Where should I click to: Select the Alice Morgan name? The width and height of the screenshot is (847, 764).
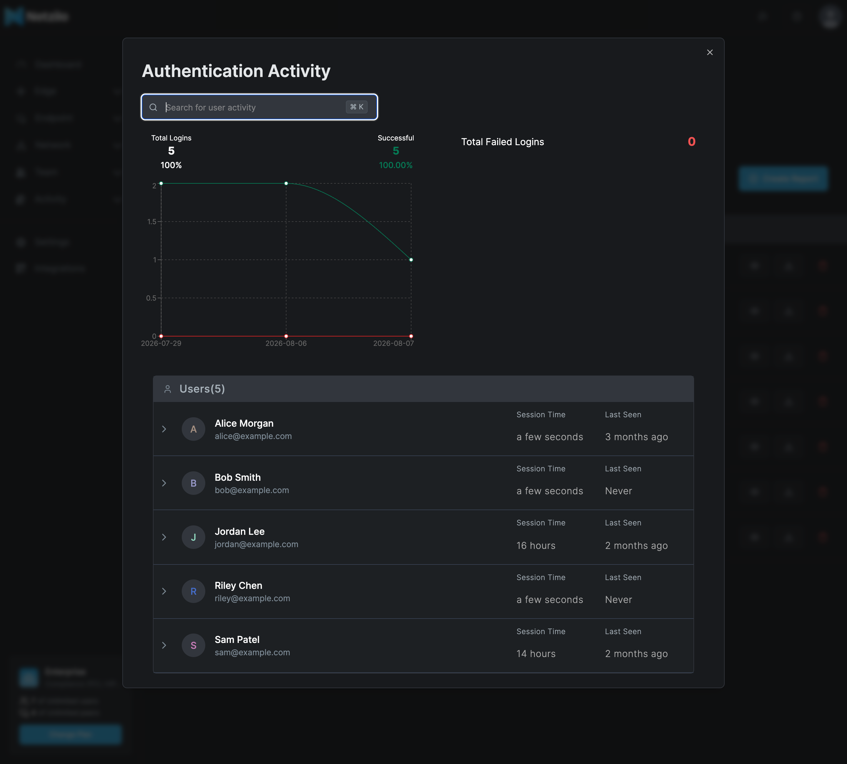[244, 423]
